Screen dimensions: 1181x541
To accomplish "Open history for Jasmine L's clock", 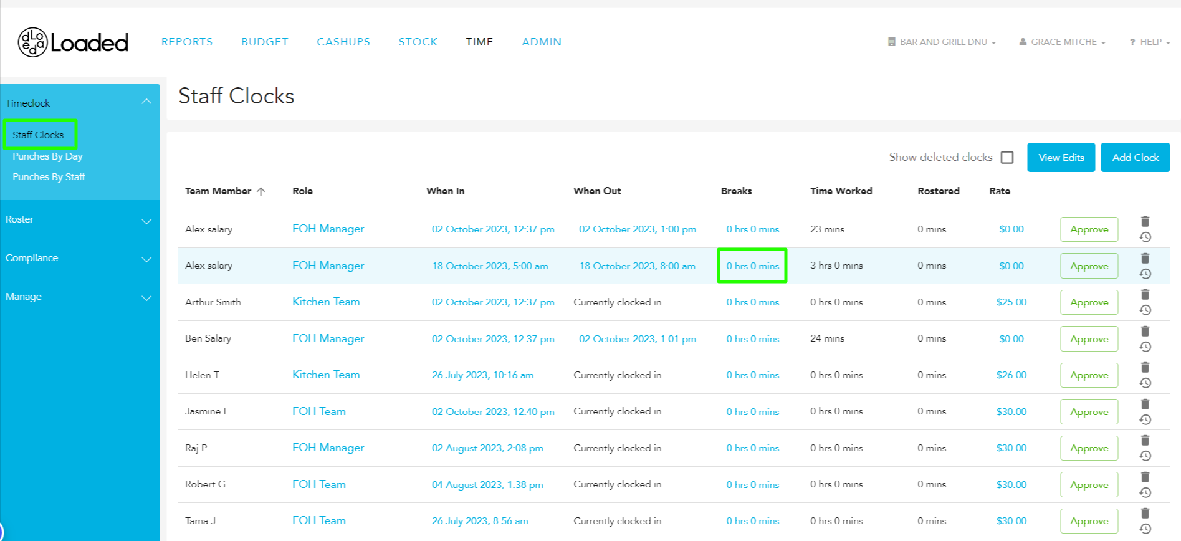I will click(1145, 419).
